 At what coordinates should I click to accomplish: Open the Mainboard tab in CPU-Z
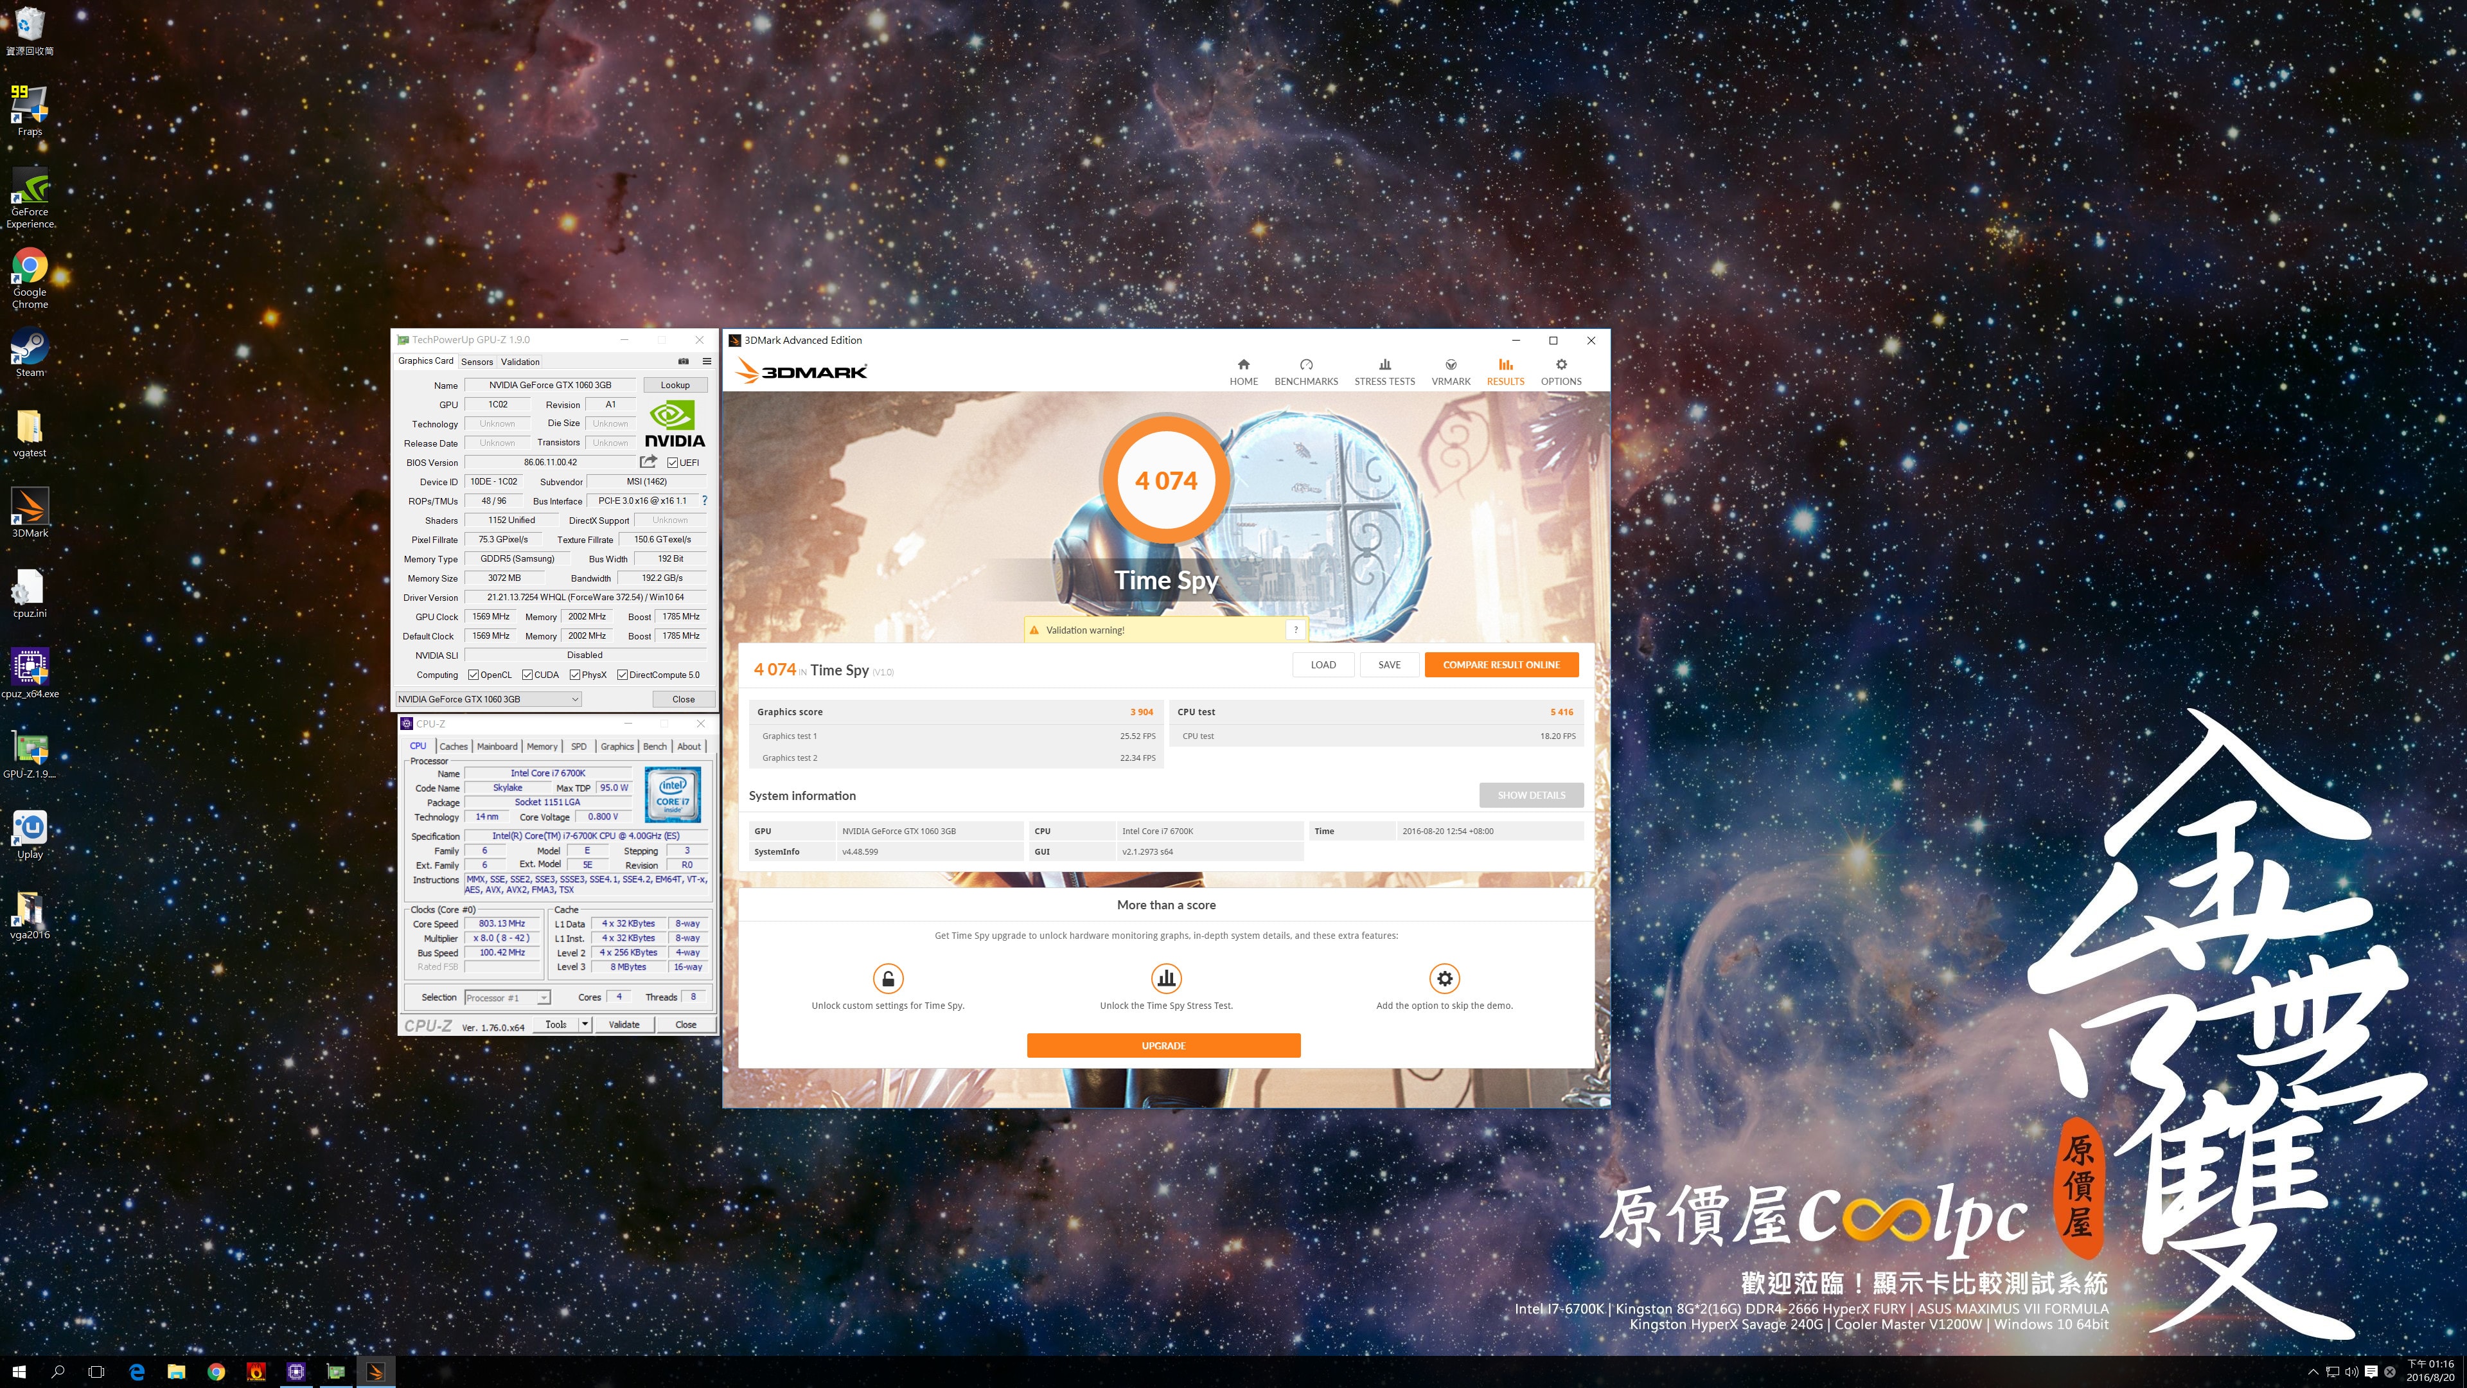pos(497,746)
